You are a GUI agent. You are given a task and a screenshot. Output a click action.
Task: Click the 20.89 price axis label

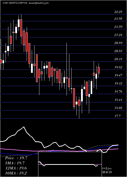[118, 43]
